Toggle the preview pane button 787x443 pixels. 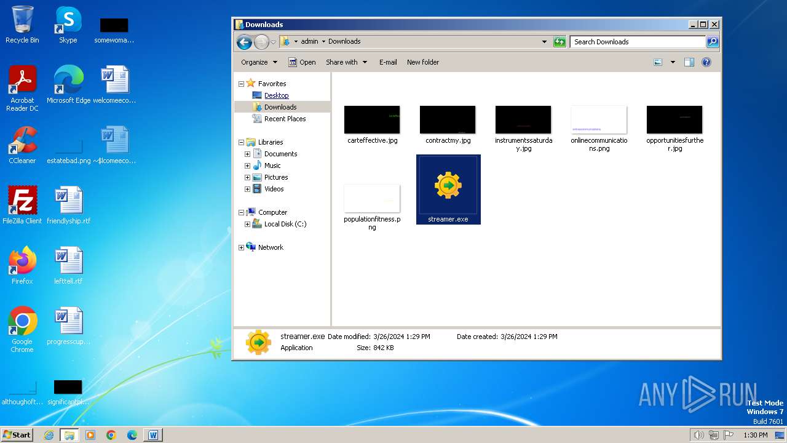click(x=689, y=62)
